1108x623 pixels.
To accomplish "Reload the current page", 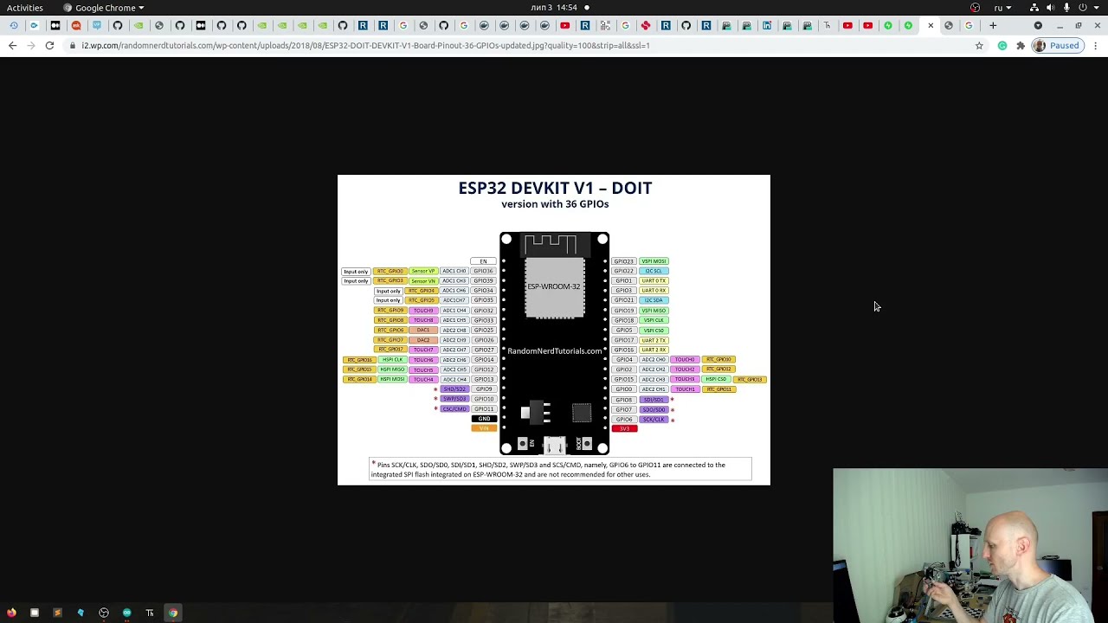I will tap(49, 45).
